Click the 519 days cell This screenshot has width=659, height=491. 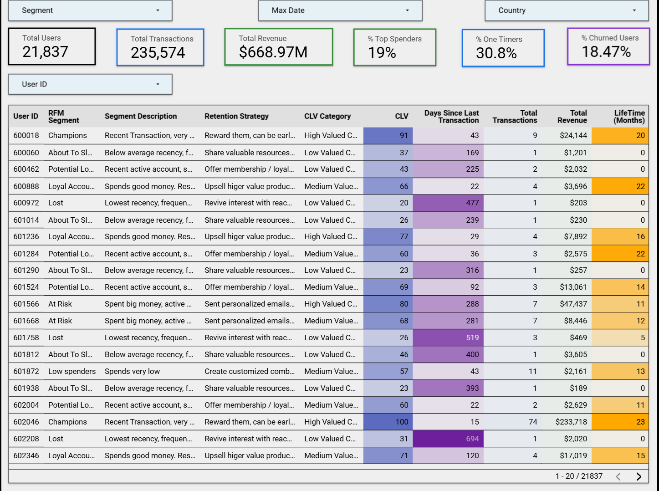click(x=448, y=338)
